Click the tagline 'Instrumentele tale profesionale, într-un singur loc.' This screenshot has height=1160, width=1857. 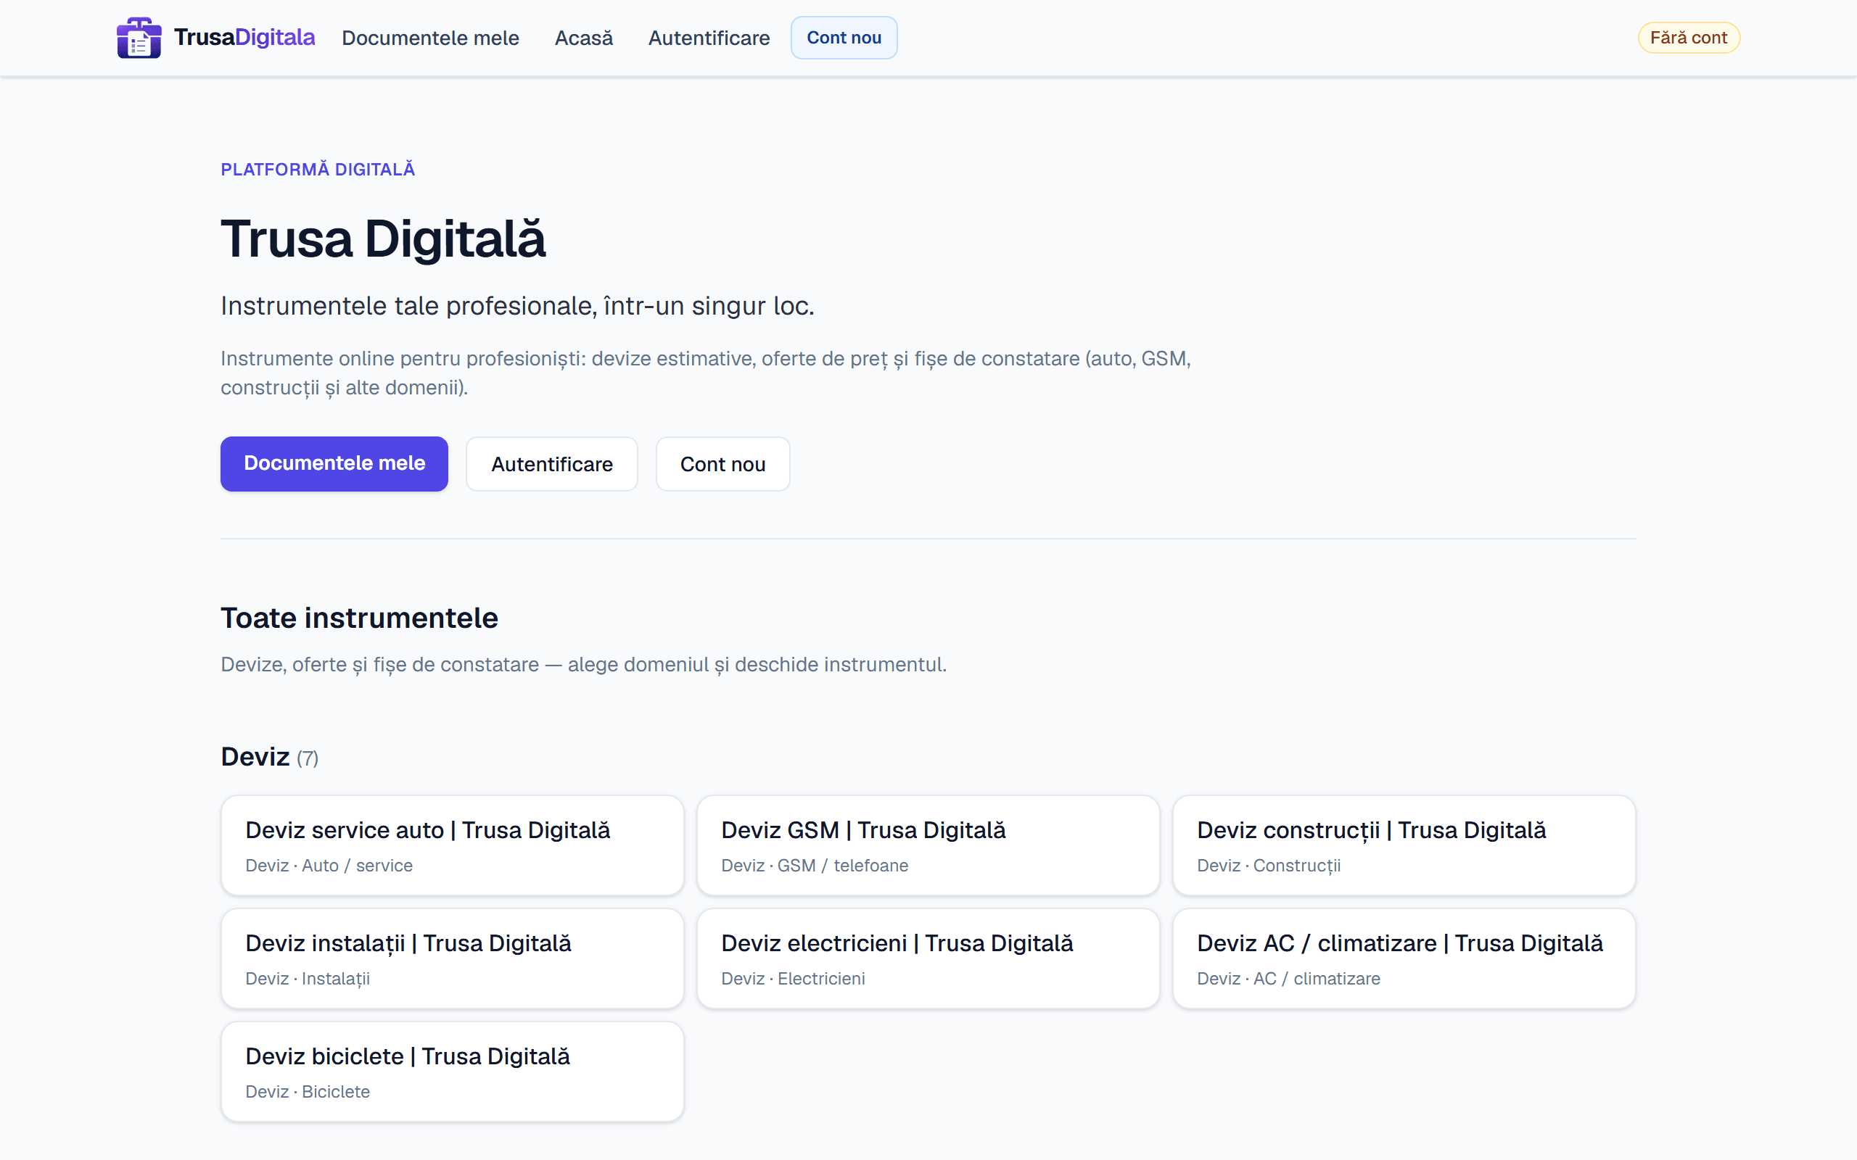click(x=517, y=306)
